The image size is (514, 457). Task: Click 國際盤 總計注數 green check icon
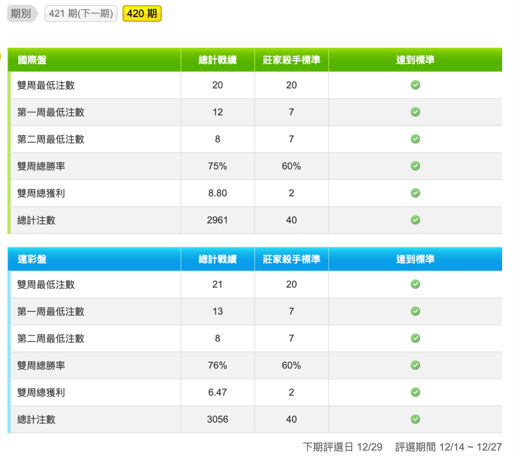[x=415, y=220]
